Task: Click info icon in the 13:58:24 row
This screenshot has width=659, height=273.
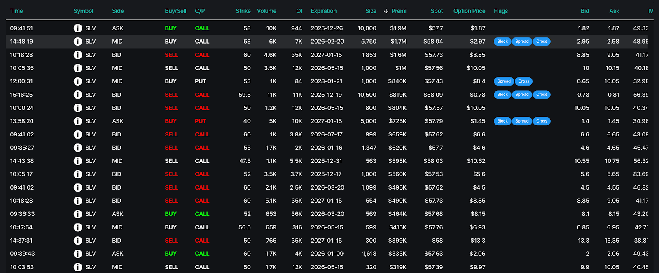Action: pyautogui.click(x=77, y=121)
